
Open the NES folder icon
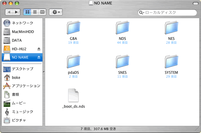point(171,28)
